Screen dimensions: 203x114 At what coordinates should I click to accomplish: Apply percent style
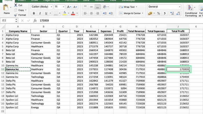[x=158, y=13]
